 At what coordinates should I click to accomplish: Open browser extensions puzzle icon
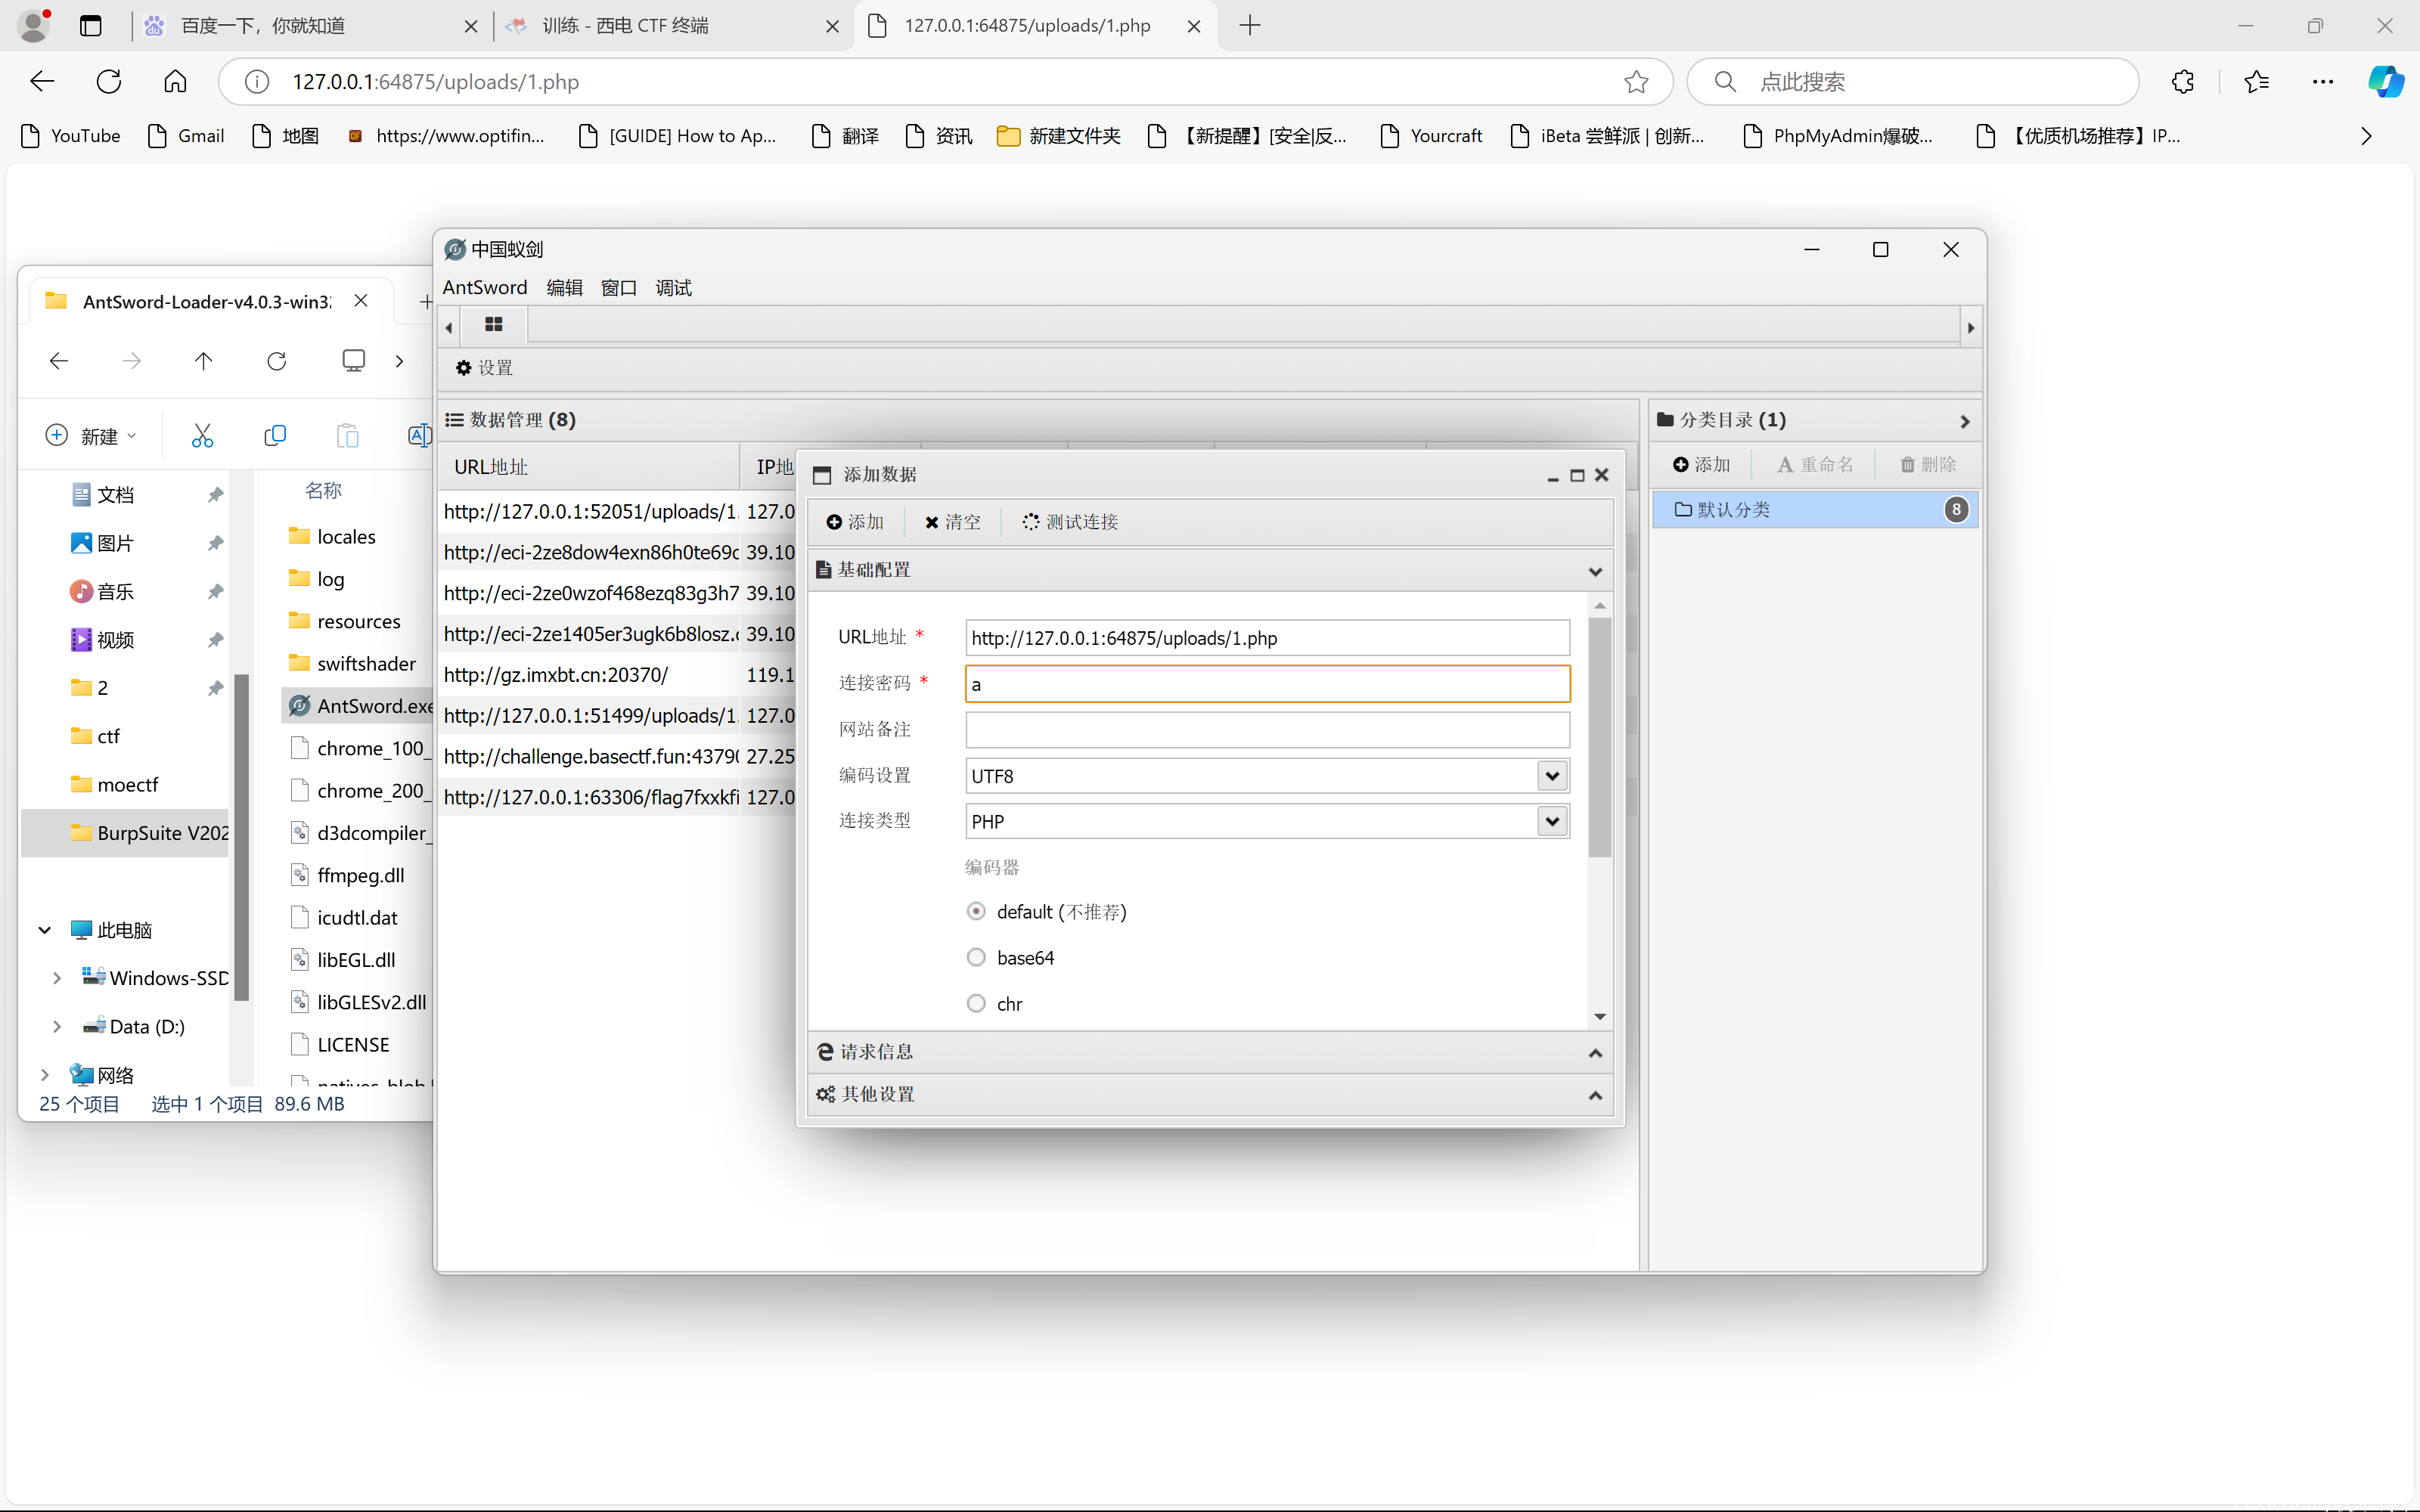click(2183, 82)
